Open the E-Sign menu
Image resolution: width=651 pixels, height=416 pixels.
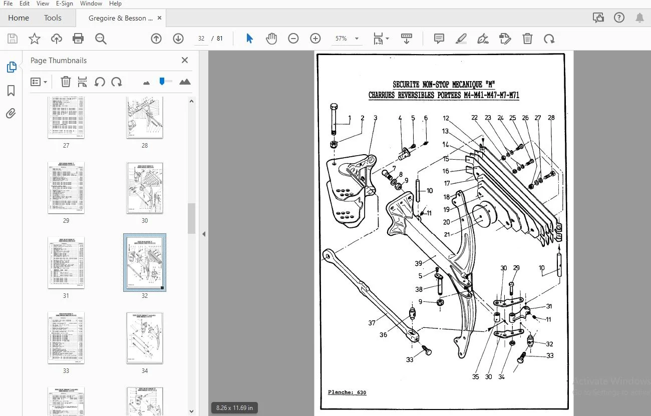pos(65,4)
